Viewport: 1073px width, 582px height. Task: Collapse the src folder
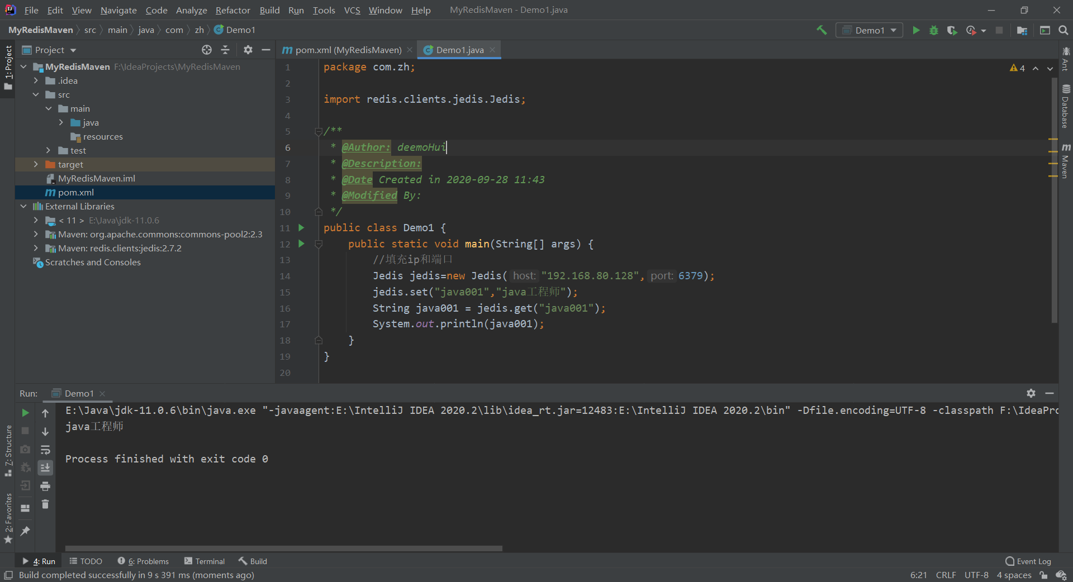click(36, 94)
